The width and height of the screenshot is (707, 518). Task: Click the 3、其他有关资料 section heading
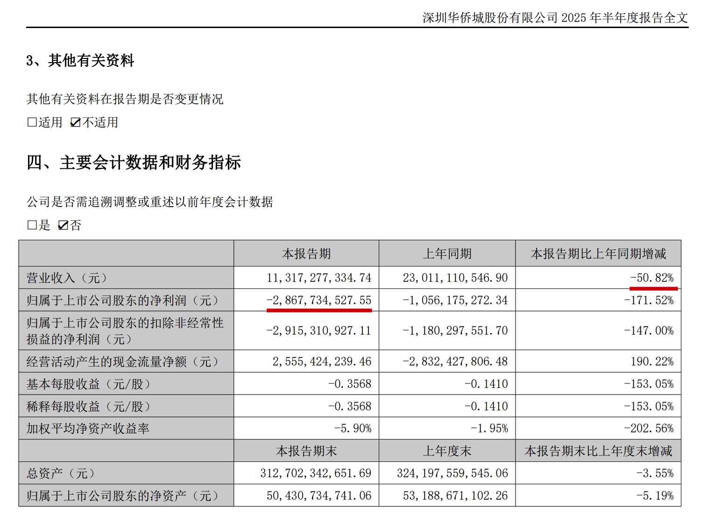pyautogui.click(x=80, y=60)
